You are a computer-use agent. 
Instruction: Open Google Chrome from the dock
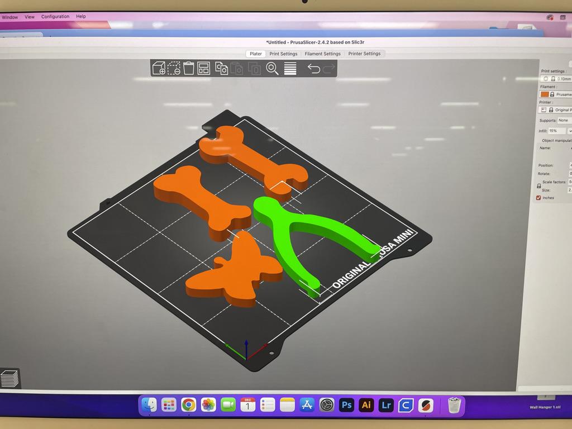(x=189, y=405)
